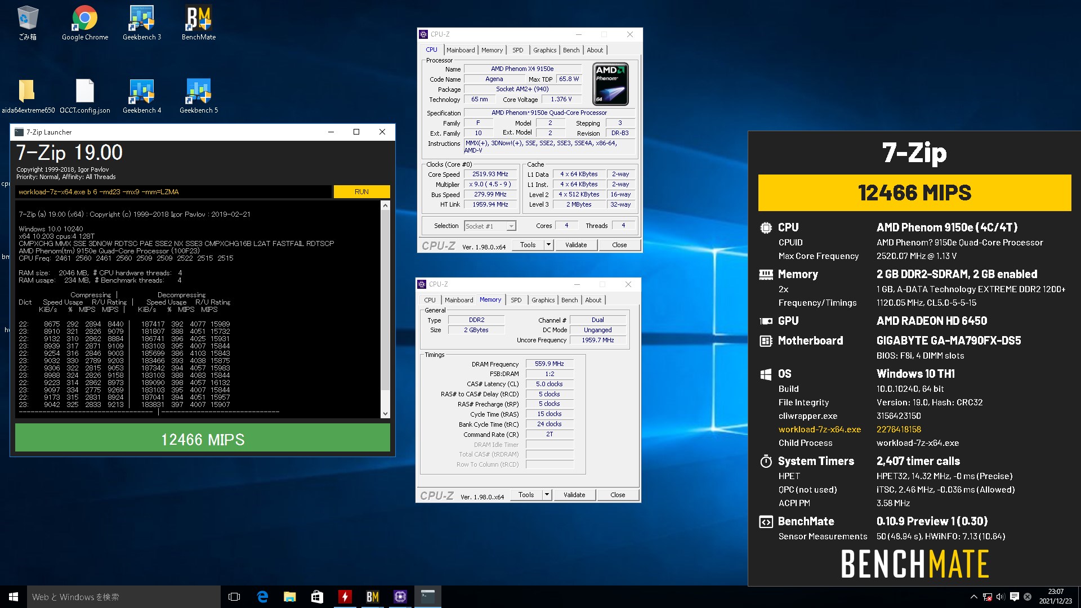Open Geekbench 3 desktop shortcut
The image size is (1081, 608).
pyautogui.click(x=142, y=23)
